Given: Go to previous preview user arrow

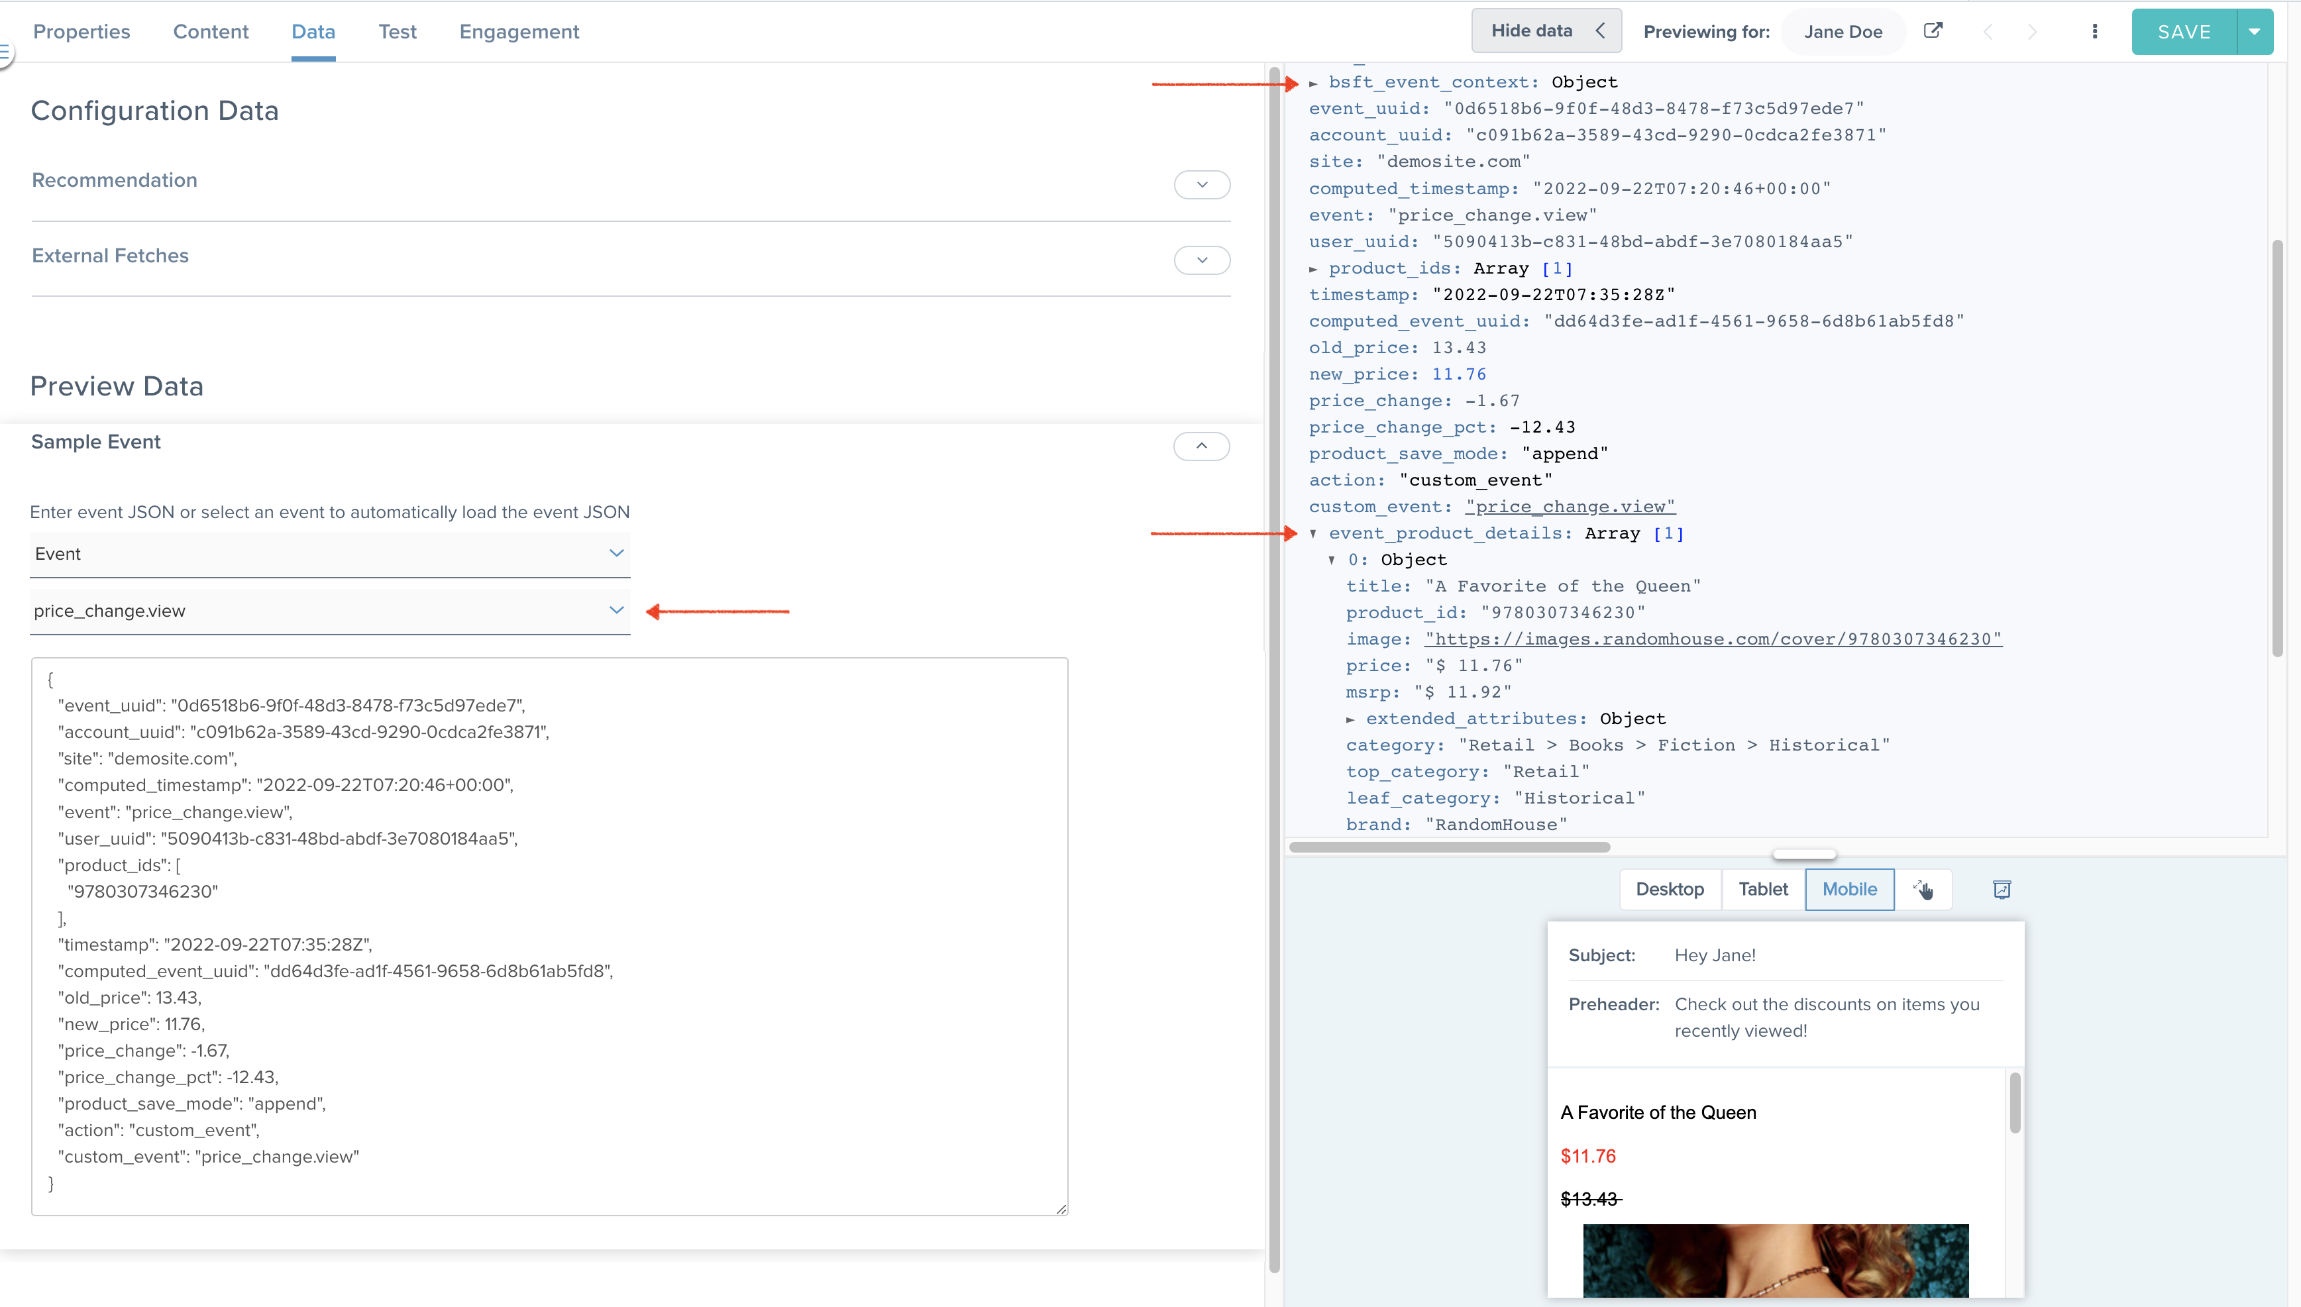Looking at the screenshot, I should point(1988,32).
